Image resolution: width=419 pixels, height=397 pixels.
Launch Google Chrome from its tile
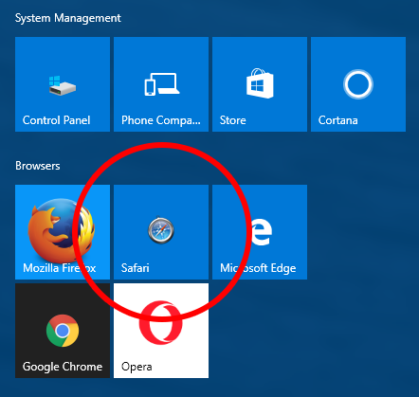[x=63, y=331]
